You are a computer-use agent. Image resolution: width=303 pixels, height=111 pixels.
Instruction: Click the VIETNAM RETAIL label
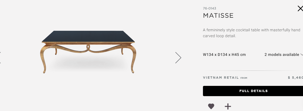point(221,78)
